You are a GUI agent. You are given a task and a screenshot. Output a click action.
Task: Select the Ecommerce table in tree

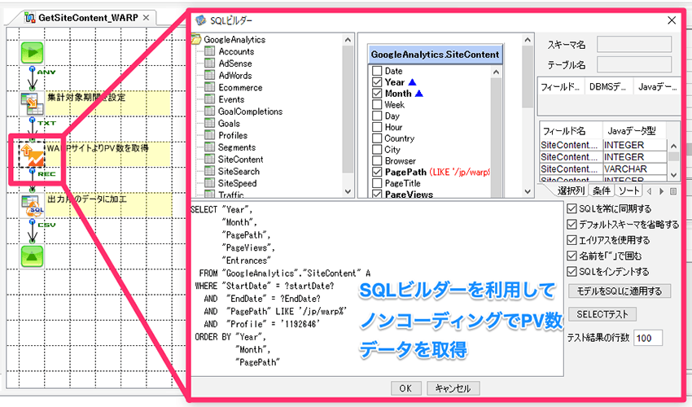click(x=240, y=87)
